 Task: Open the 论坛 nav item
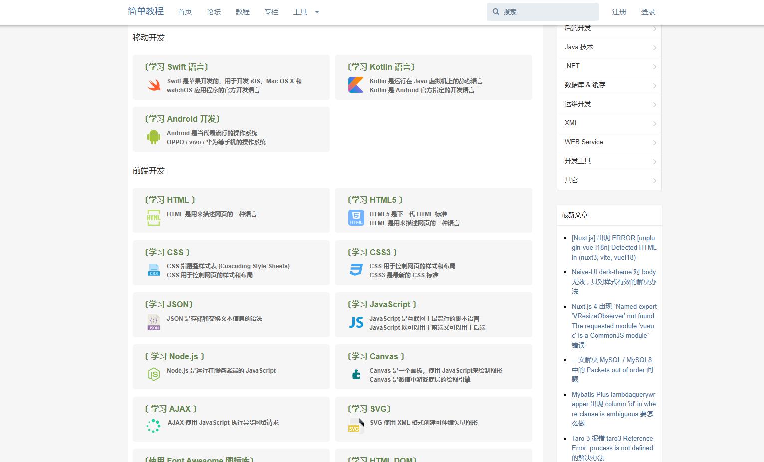coord(214,12)
